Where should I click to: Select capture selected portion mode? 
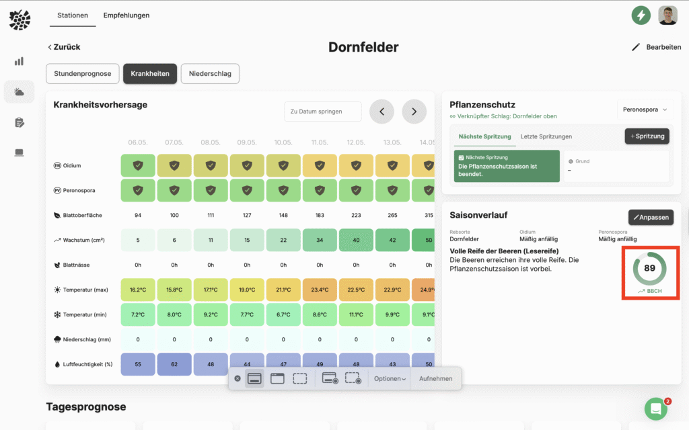(300, 379)
